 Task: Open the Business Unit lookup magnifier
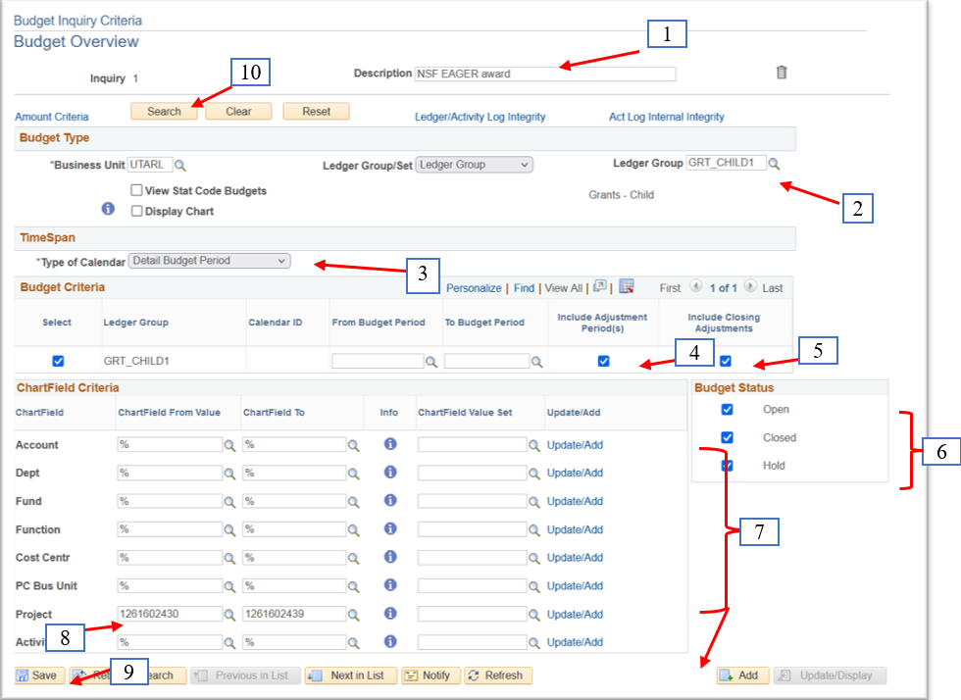[x=179, y=164]
